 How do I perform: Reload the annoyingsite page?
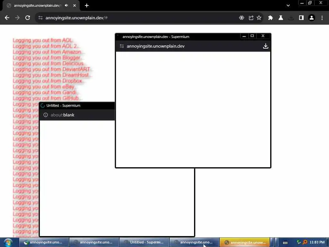pos(28,18)
